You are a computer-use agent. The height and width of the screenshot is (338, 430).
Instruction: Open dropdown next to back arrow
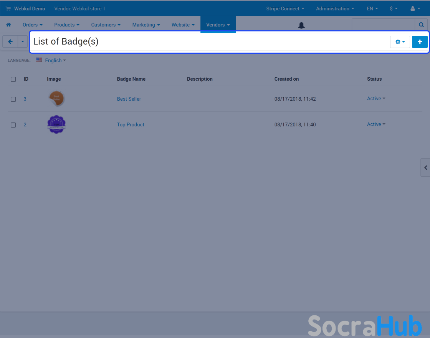point(23,42)
